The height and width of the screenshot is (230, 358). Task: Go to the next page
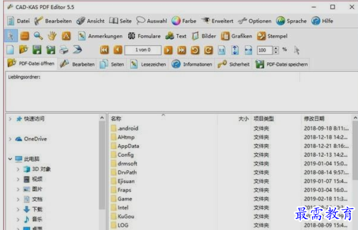click(168, 50)
